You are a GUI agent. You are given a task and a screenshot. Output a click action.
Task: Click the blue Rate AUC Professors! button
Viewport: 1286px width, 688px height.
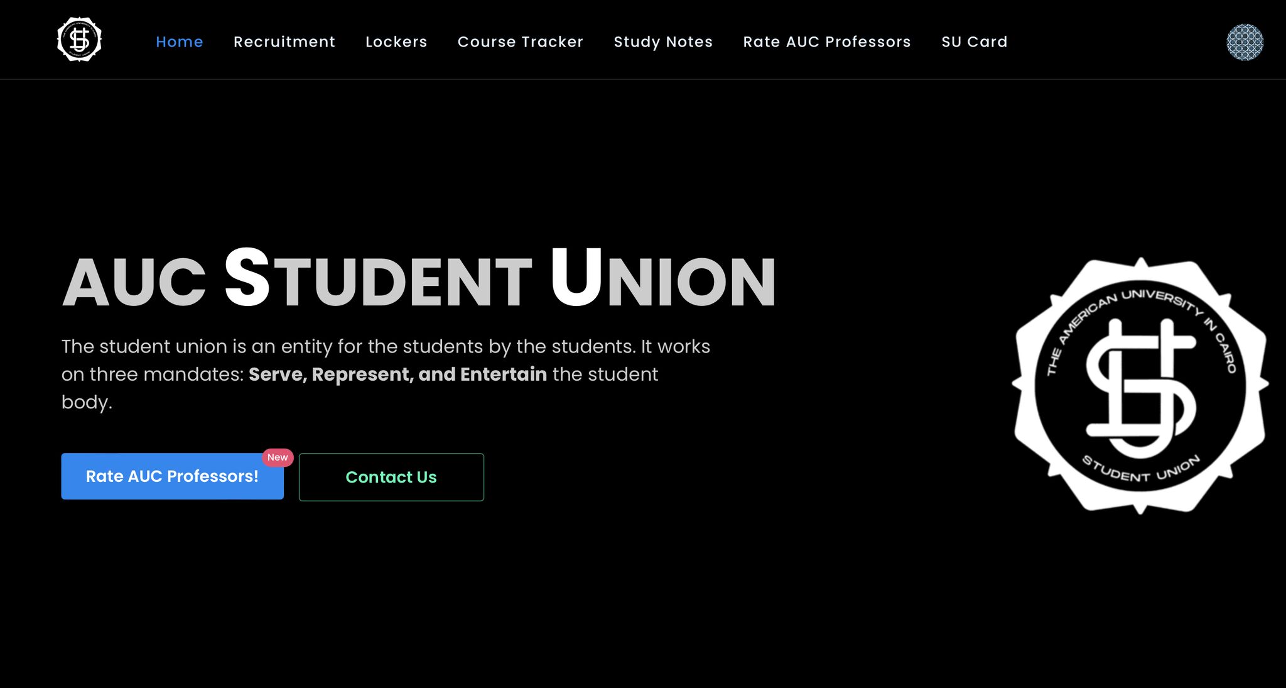click(x=172, y=476)
